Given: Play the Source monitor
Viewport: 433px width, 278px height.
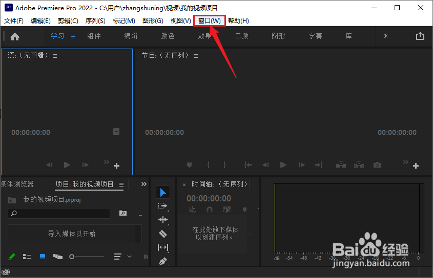Looking at the screenshot, I should pos(67,165).
